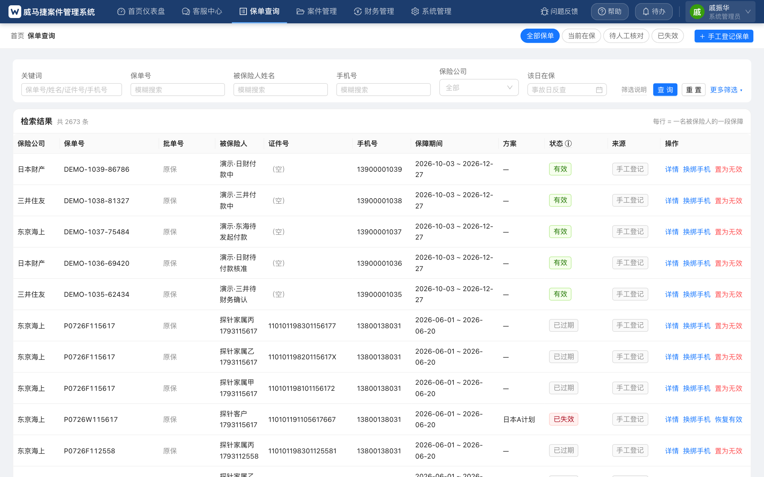Click 置为无效 for DEMO-1037-75484

coord(728,232)
